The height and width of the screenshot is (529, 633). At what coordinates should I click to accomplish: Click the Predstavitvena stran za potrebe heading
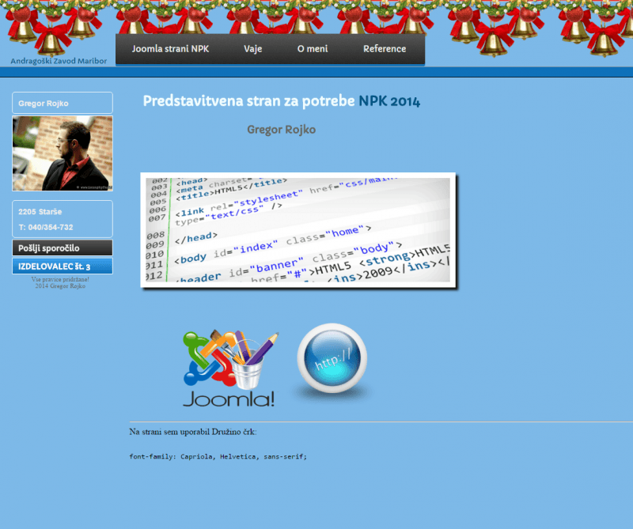pos(249,101)
